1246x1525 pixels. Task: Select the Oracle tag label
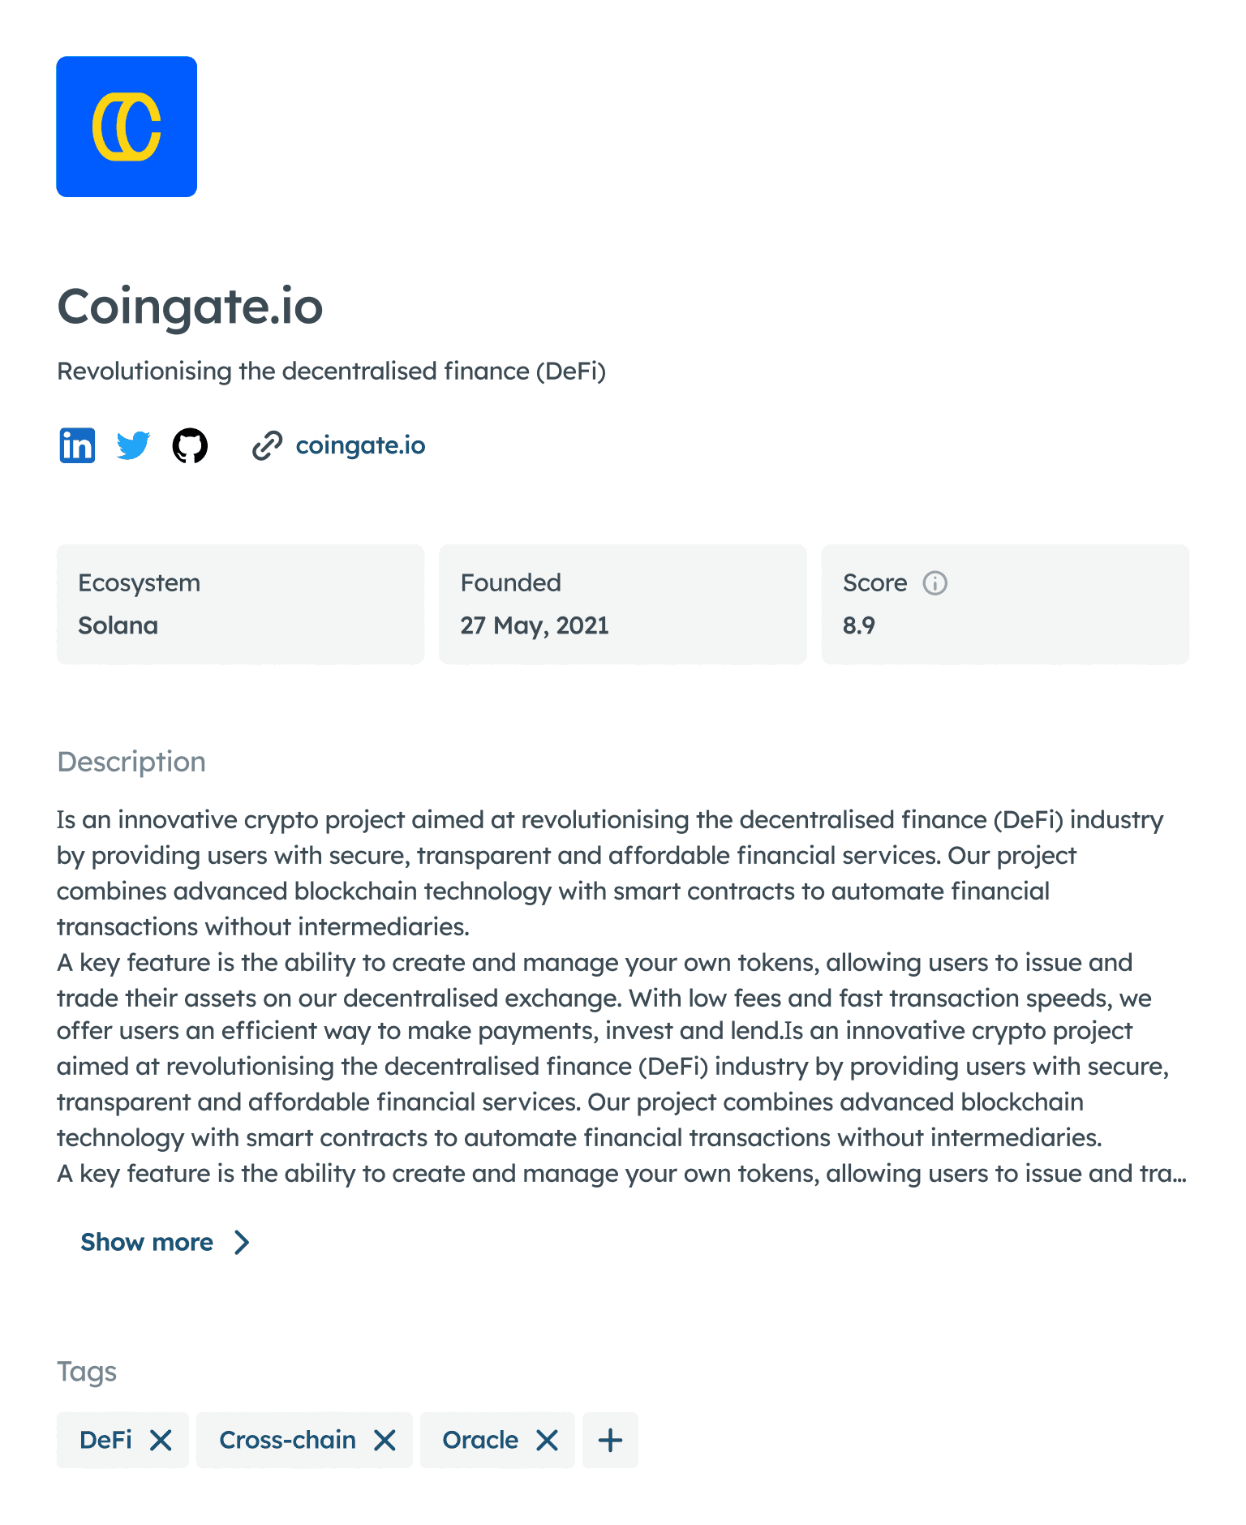coord(480,1440)
